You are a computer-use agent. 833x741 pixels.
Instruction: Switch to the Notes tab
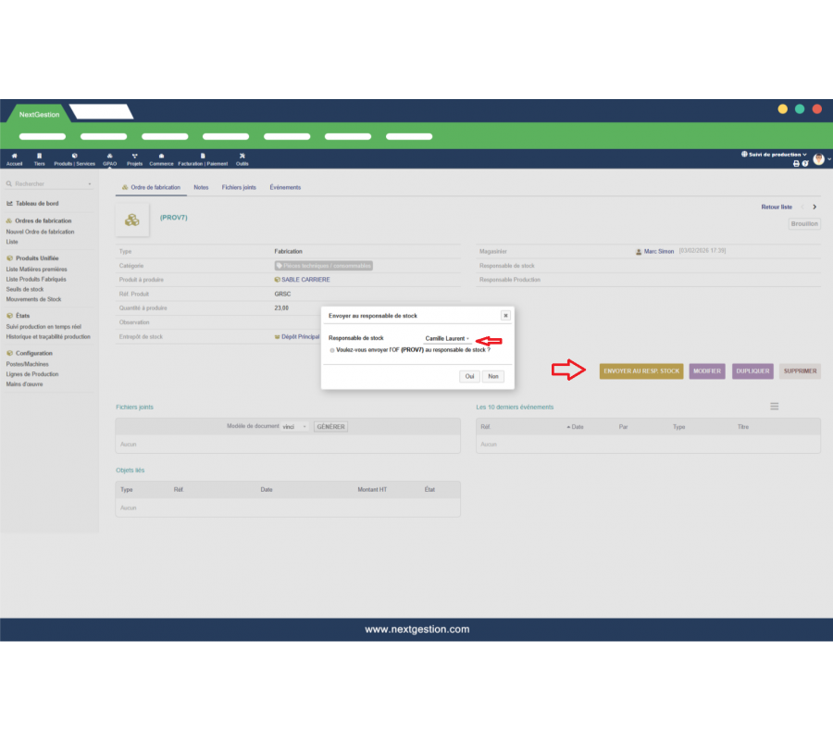coord(201,187)
